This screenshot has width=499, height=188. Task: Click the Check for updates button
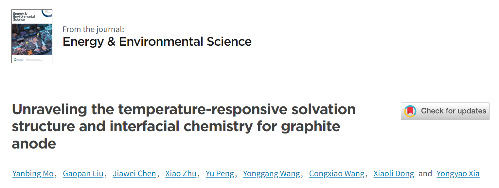coord(445,111)
